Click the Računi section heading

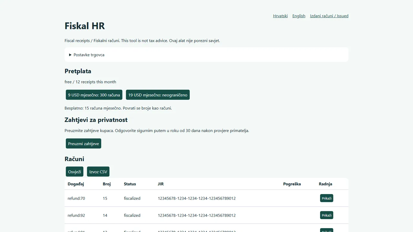pyautogui.click(x=74, y=159)
